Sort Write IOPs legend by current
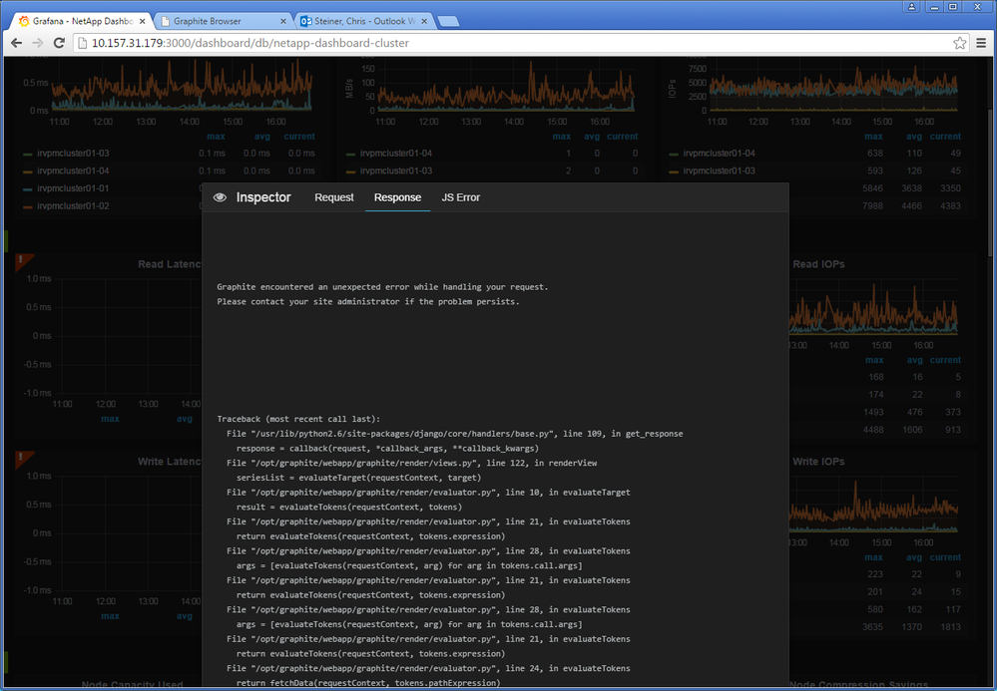This screenshot has width=997, height=691. (945, 557)
